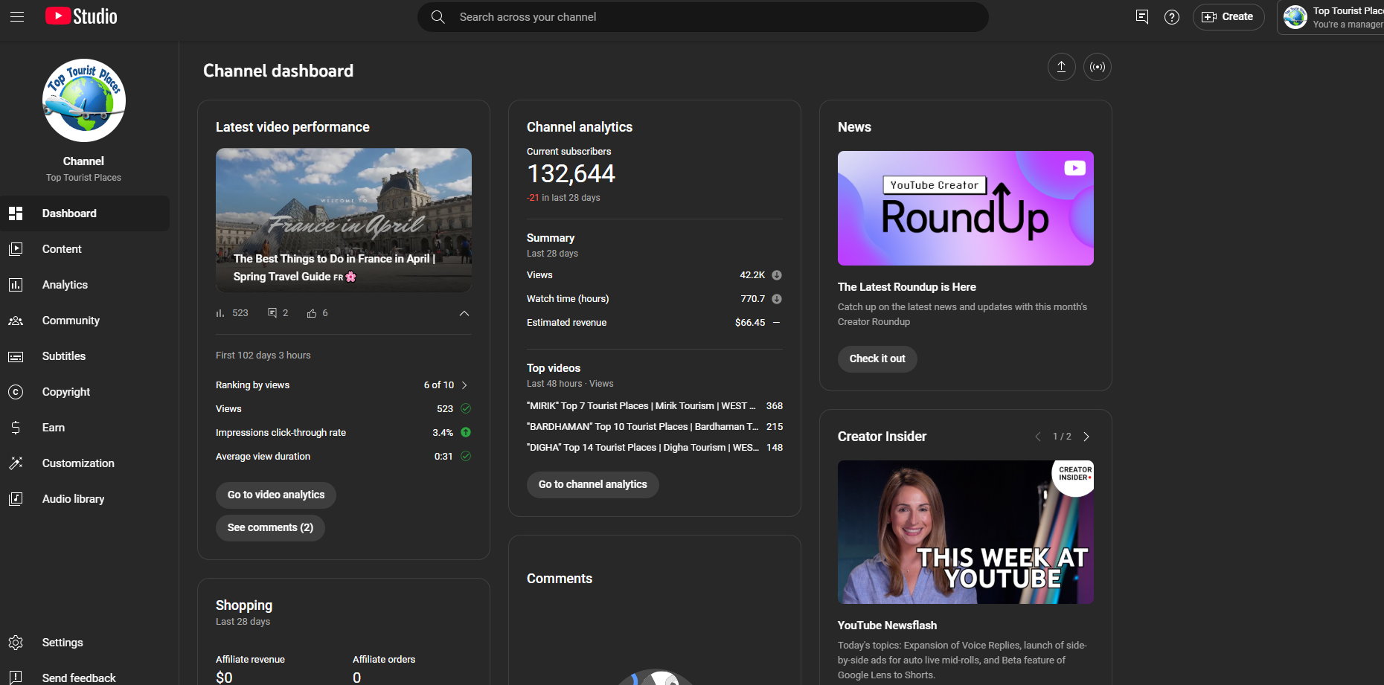Screen dimensions: 1384x685
Task: Click the down arrow beside 770.7 watch time
Action: pyautogui.click(x=777, y=299)
